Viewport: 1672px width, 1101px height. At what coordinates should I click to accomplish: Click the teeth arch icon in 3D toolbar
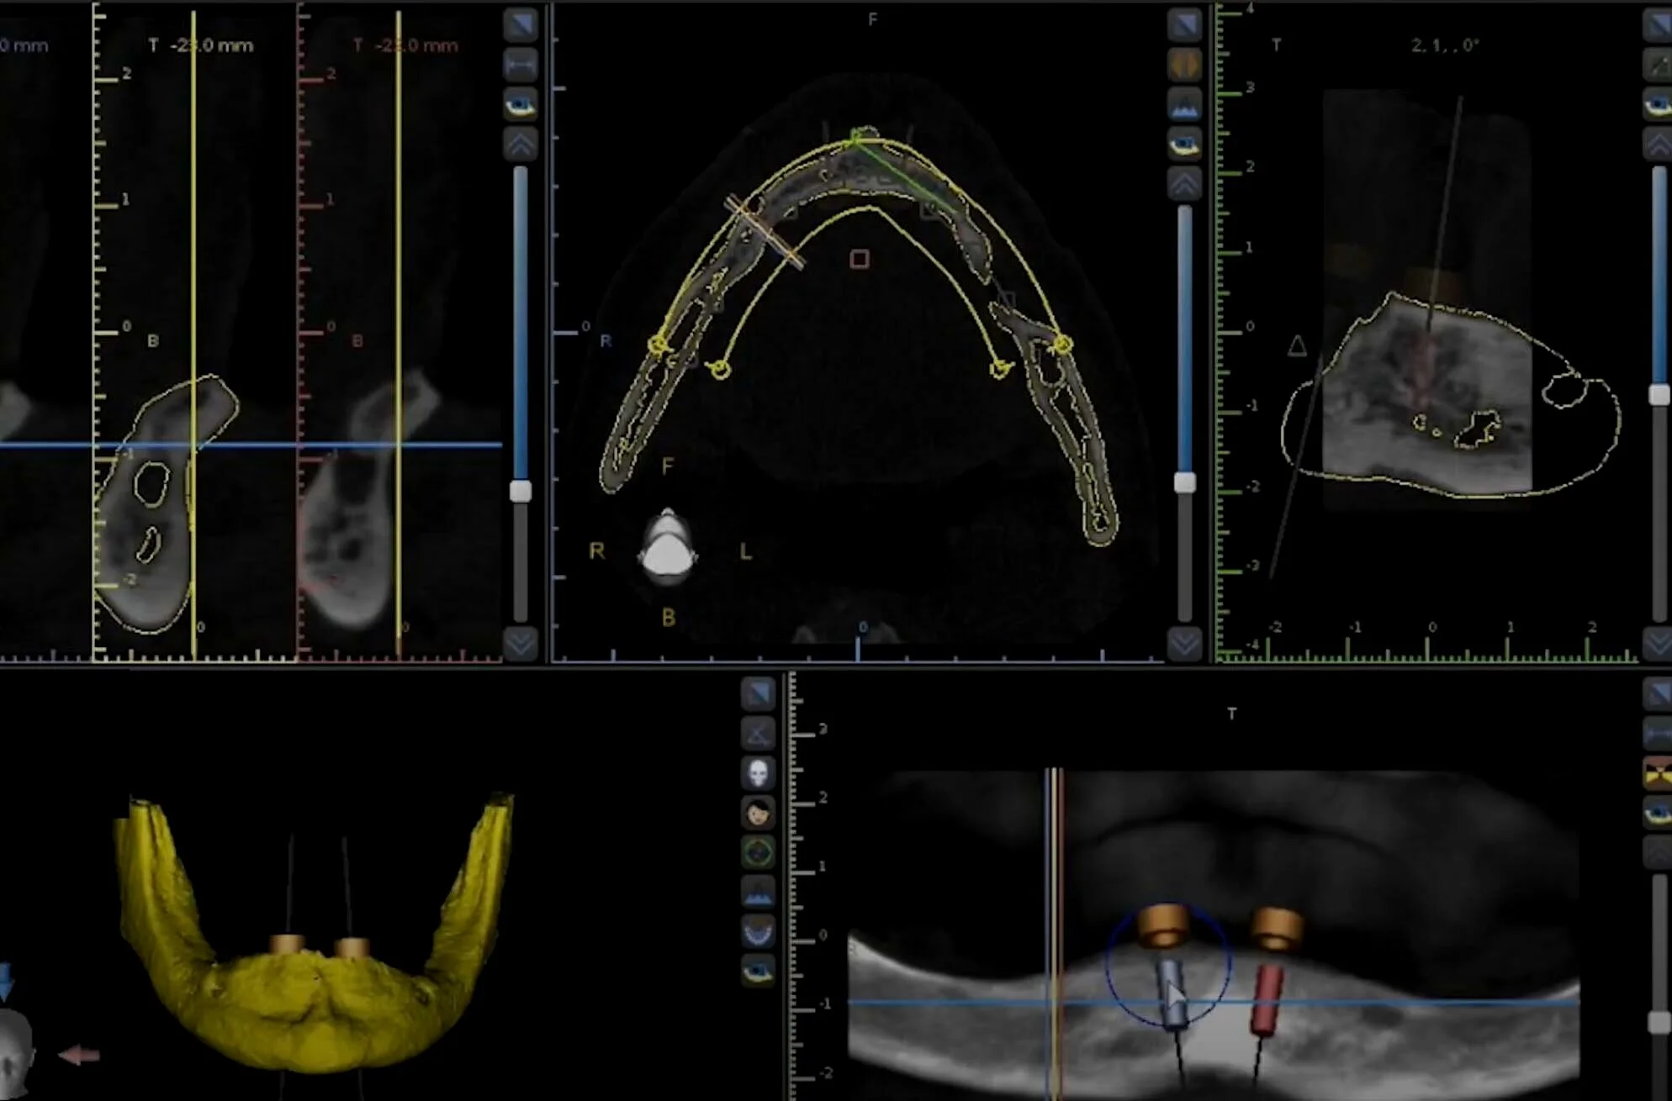758,931
